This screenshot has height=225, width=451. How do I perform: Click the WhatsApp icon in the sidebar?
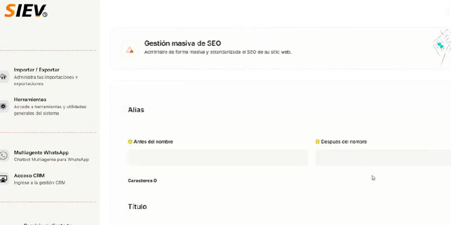pyautogui.click(x=4, y=155)
